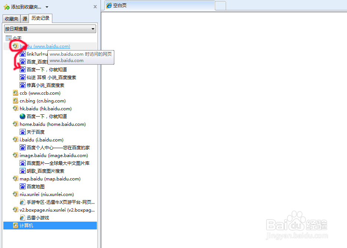Click the paw icon beside link?url=

(23, 54)
